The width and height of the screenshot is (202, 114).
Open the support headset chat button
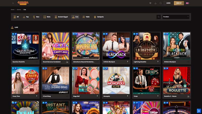pos(199,111)
